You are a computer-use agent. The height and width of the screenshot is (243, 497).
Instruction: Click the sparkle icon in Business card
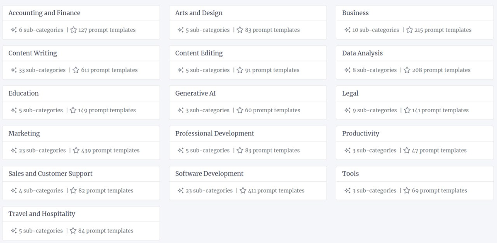click(x=347, y=30)
